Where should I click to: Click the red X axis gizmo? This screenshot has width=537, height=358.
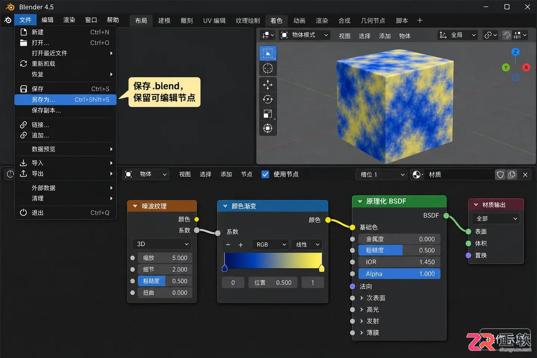point(526,67)
